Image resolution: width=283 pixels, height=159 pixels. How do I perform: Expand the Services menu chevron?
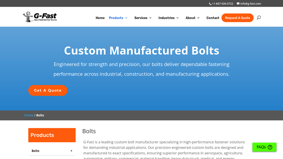[x=150, y=18]
